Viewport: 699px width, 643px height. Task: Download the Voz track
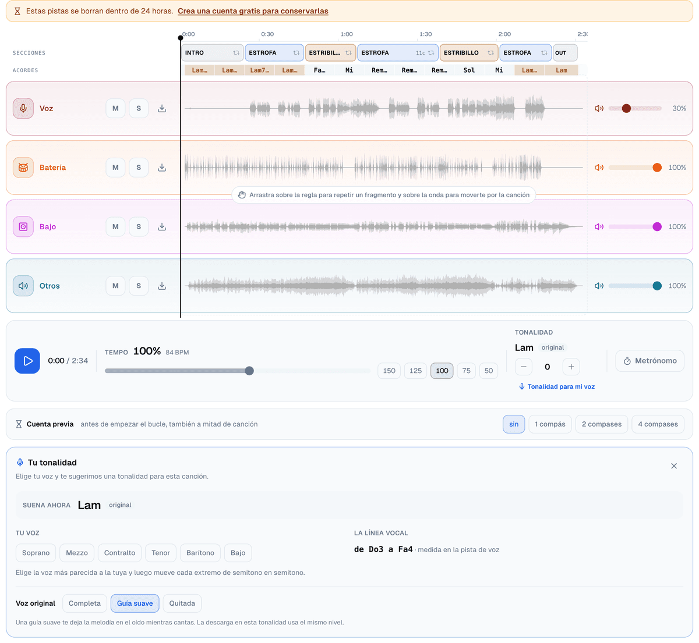coord(162,108)
